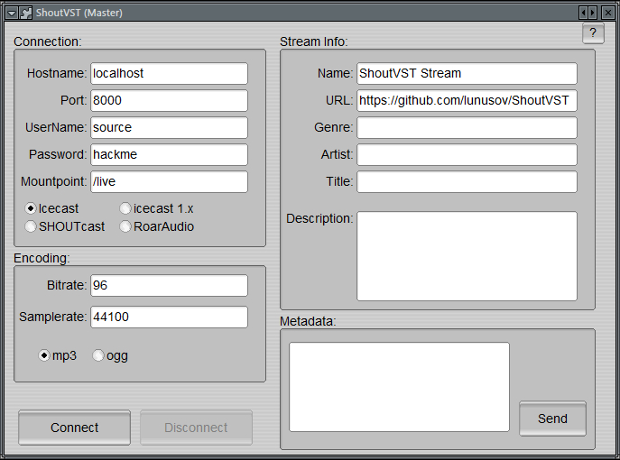Open the plugin options dropdown arrow in title bar
The image size is (620, 460).
coord(12,13)
